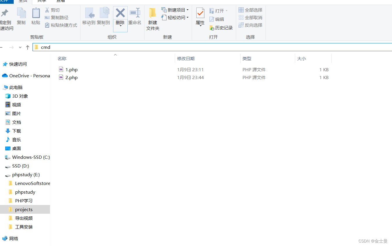Image resolution: width=392 pixels, height=246 pixels.
Task: Open the Delete dropdown arrow
Action: [x=120, y=26]
